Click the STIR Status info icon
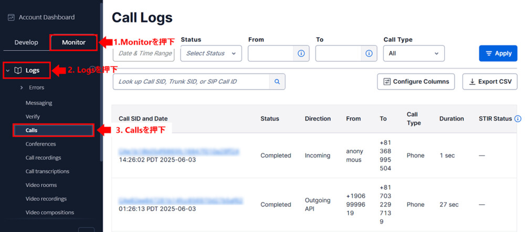The image size is (525, 232). (x=518, y=119)
